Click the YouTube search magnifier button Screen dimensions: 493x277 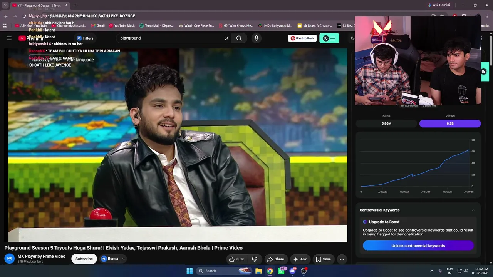click(x=239, y=38)
